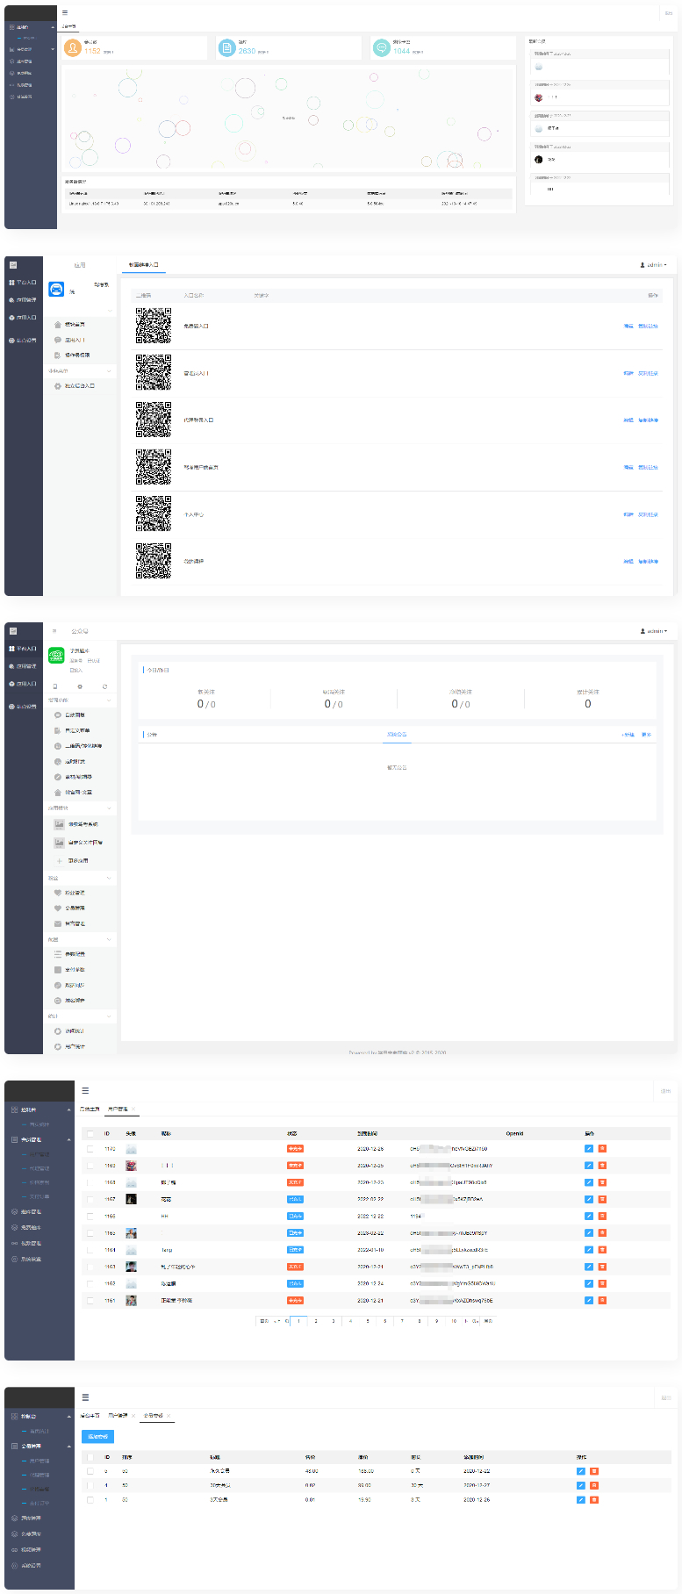Switch to the 创建快速入口 tab

click(143, 264)
